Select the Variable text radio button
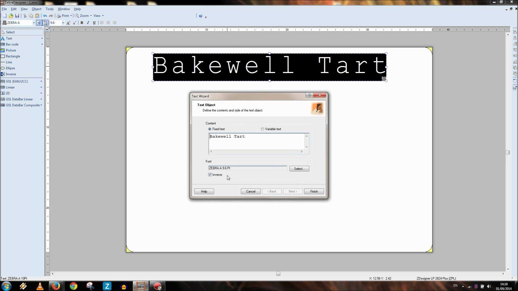The image size is (518, 291). pyautogui.click(x=263, y=129)
